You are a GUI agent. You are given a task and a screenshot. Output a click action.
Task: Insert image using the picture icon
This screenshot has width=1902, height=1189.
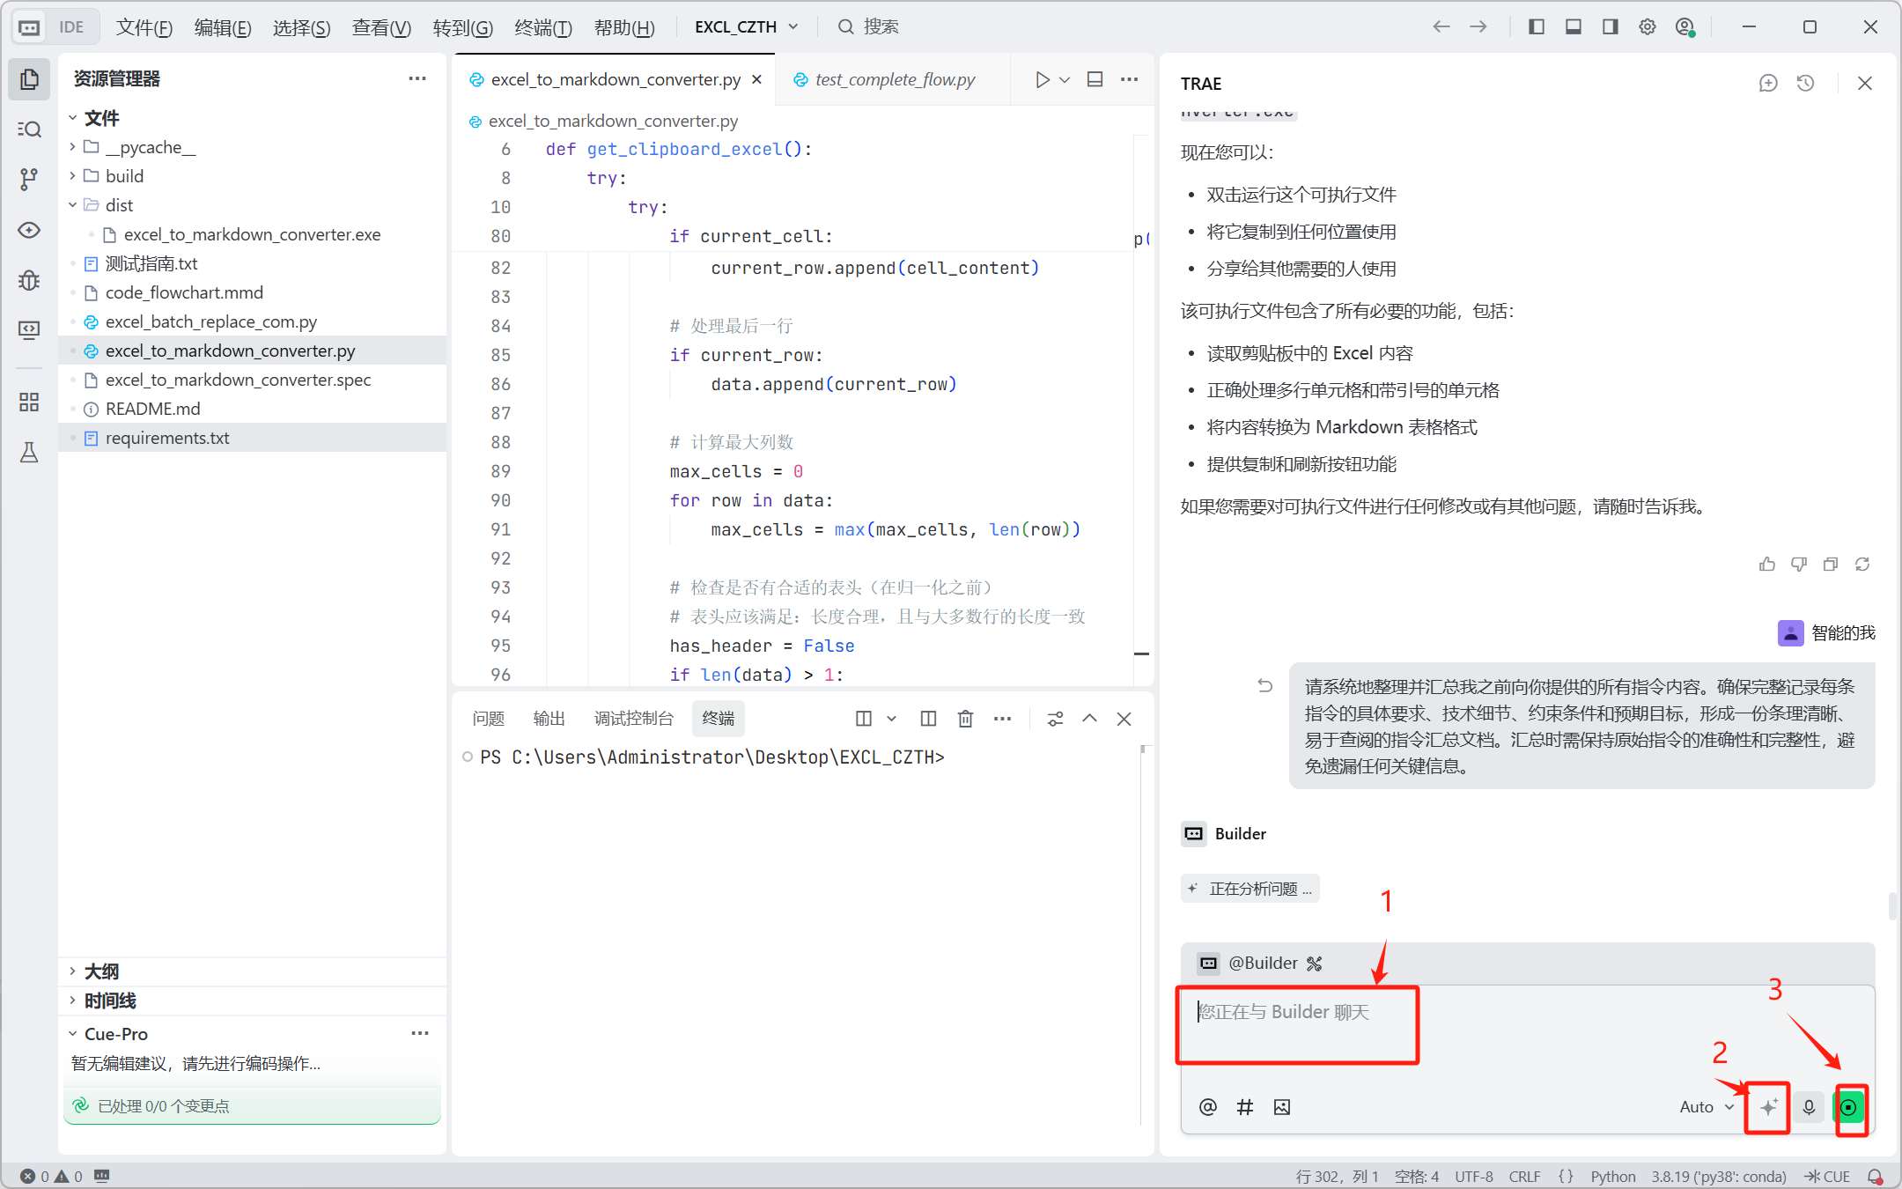coord(1282,1107)
